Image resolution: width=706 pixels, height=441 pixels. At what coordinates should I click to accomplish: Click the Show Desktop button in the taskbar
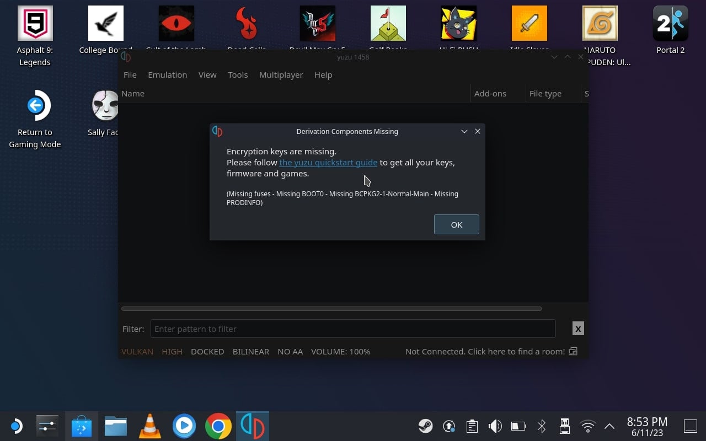[x=691, y=426]
